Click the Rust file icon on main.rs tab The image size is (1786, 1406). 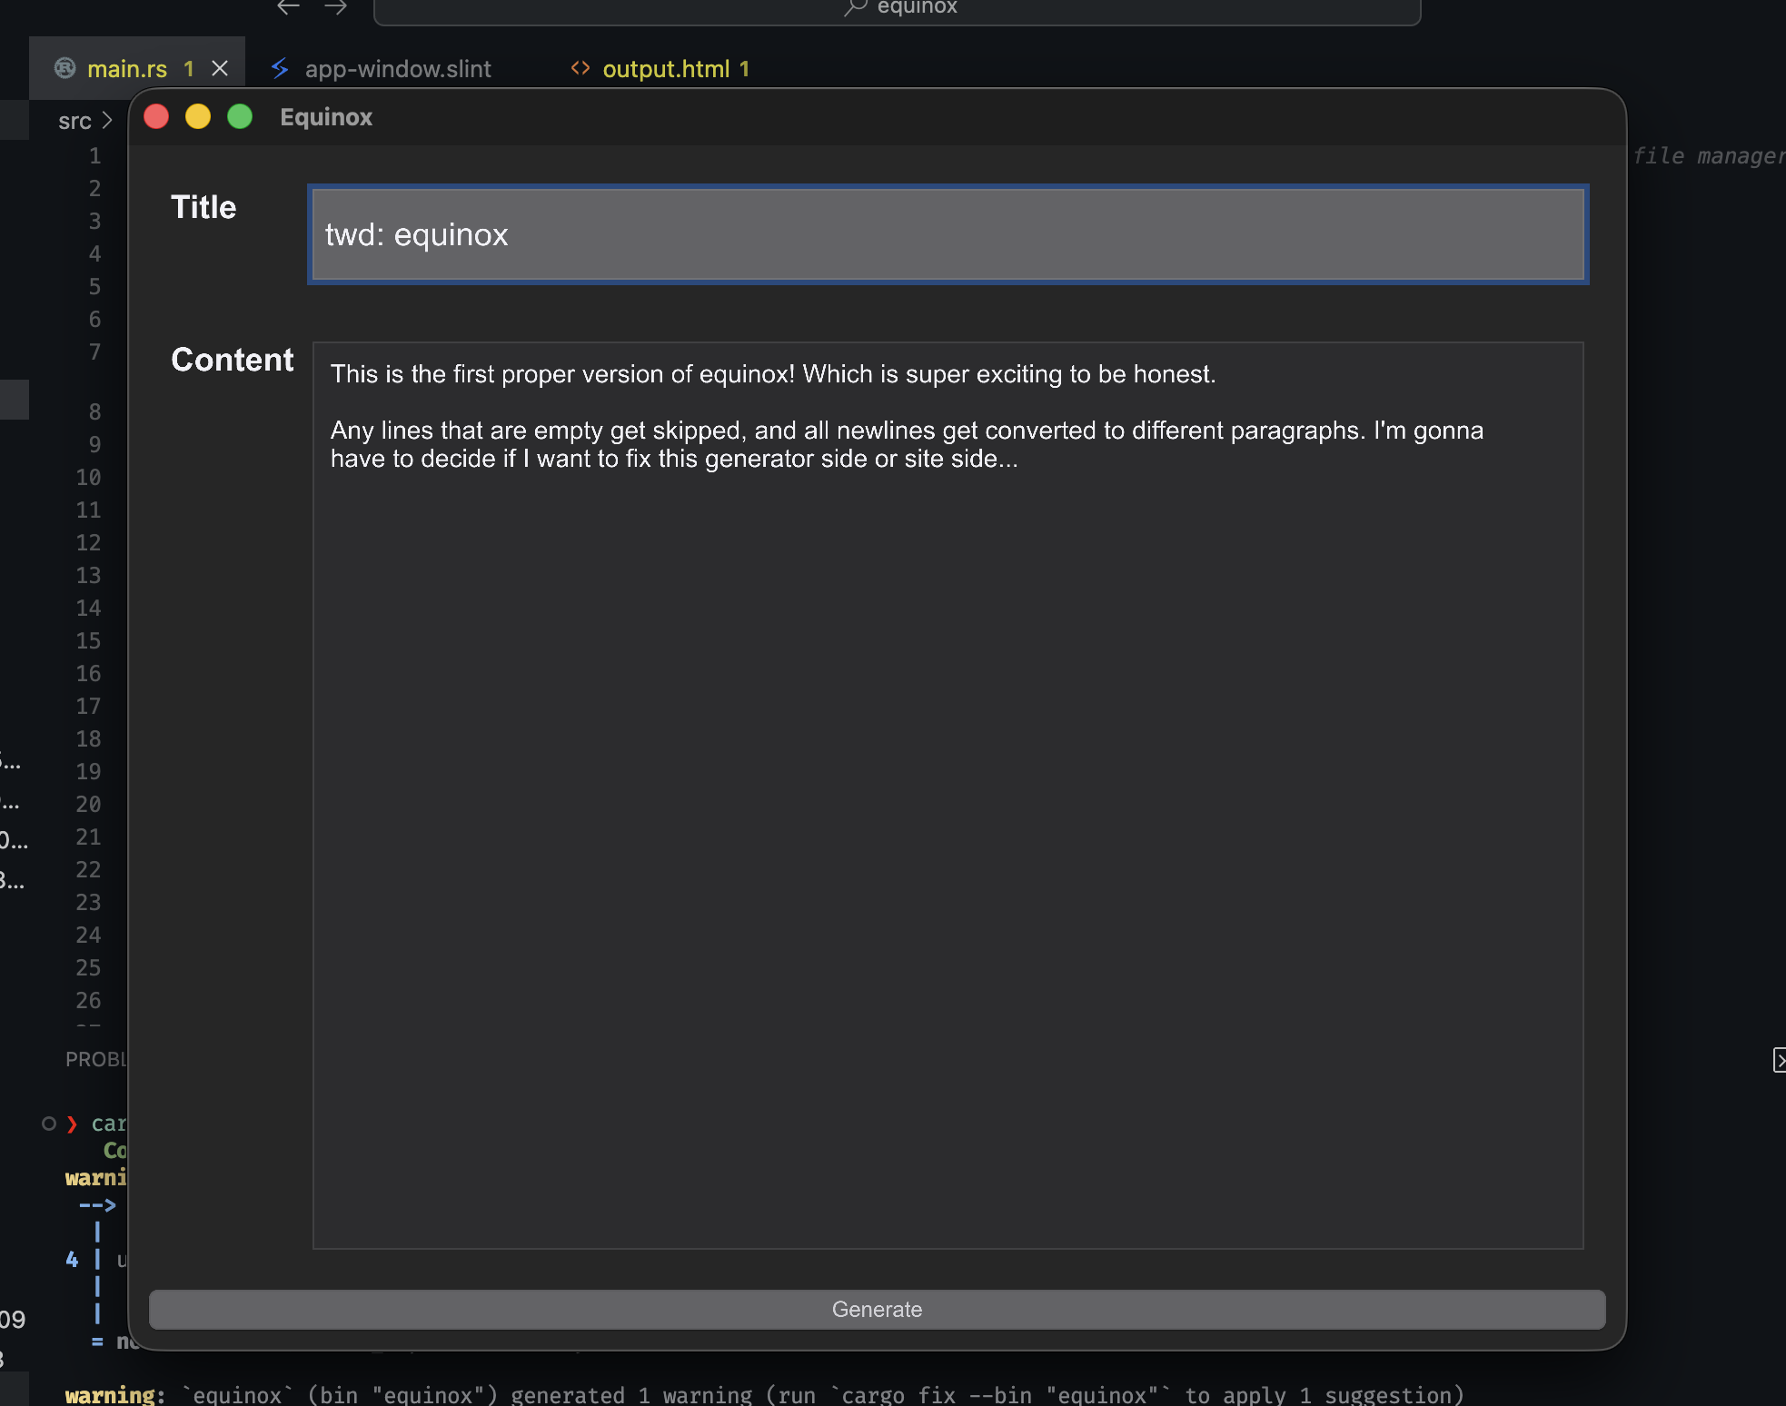[x=65, y=68]
